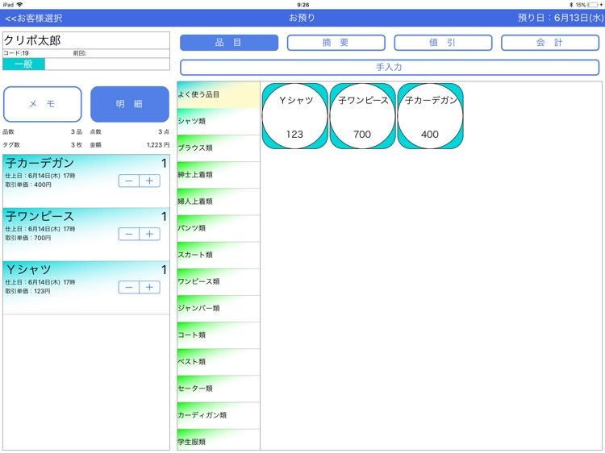Show the 明細 details button

(x=130, y=104)
